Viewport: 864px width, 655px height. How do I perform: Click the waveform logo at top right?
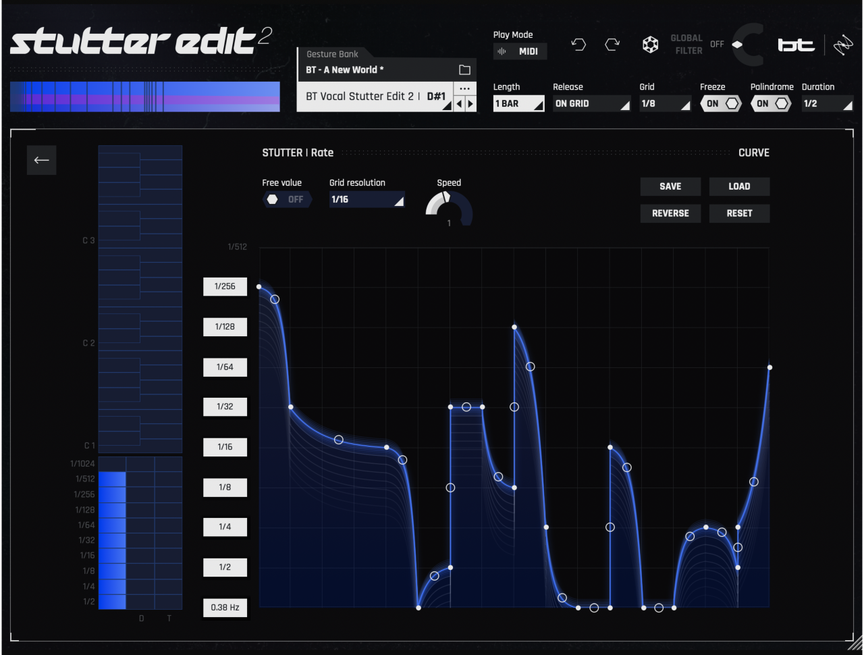[x=844, y=44]
